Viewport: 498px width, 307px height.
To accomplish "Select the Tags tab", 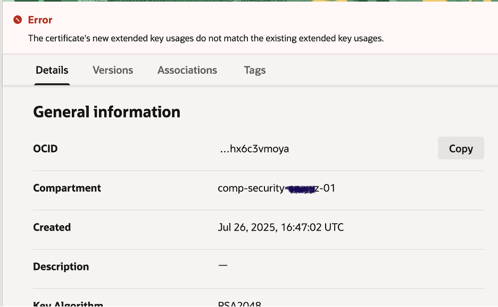I will 255,70.
